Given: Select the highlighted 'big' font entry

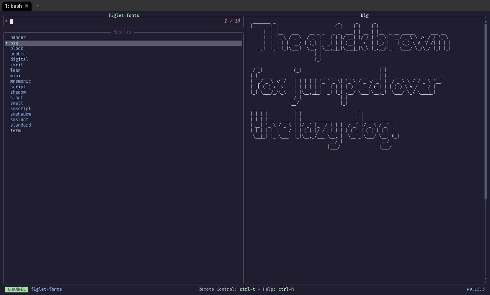Looking at the screenshot, I should 124,43.
